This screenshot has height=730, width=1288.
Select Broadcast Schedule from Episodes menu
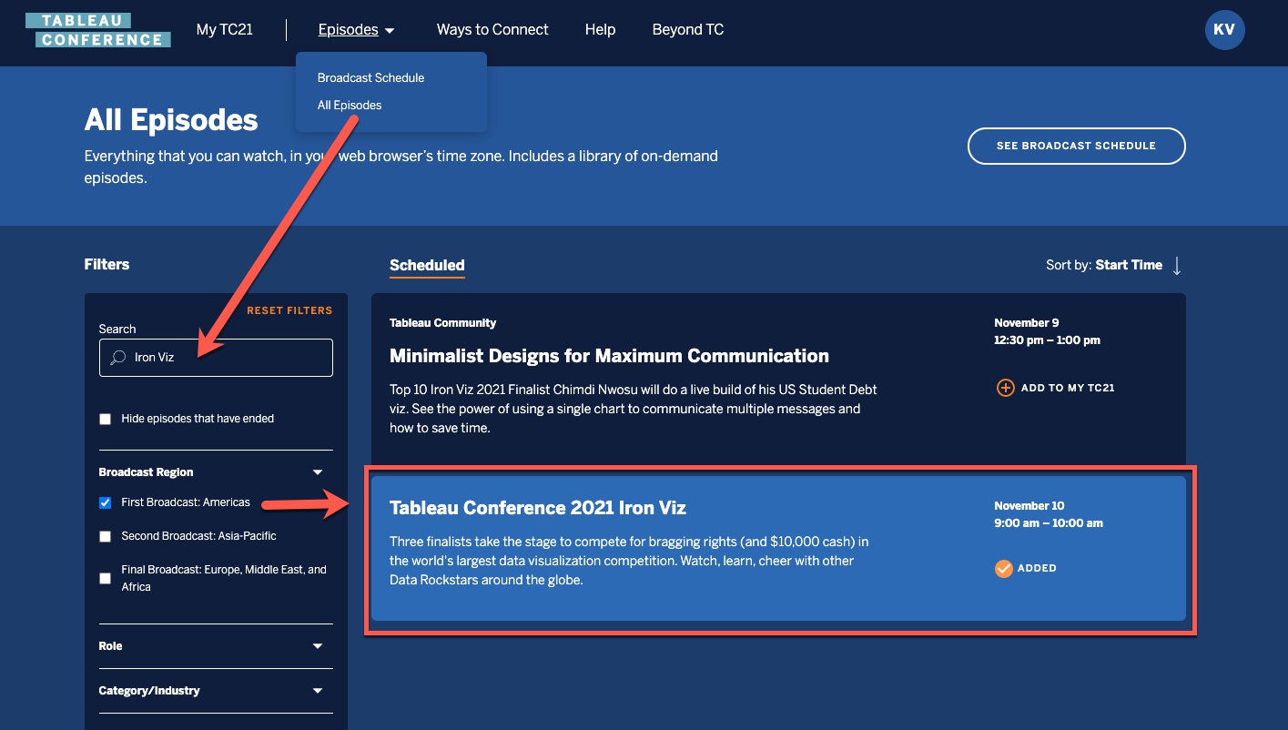tap(370, 78)
